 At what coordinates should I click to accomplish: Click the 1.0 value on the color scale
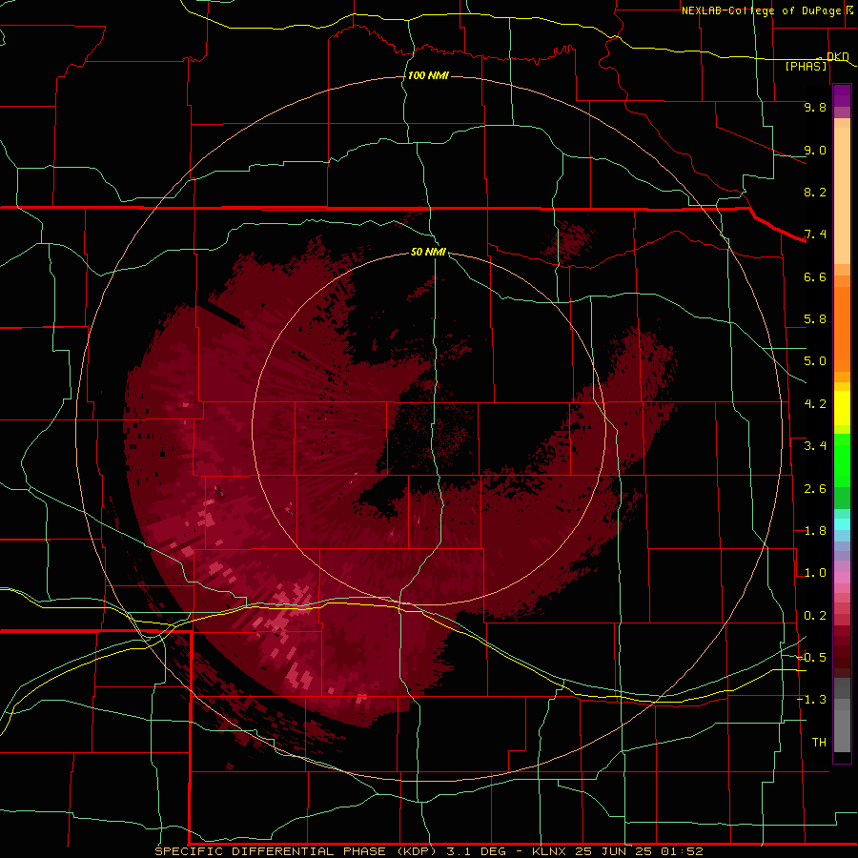(x=815, y=573)
